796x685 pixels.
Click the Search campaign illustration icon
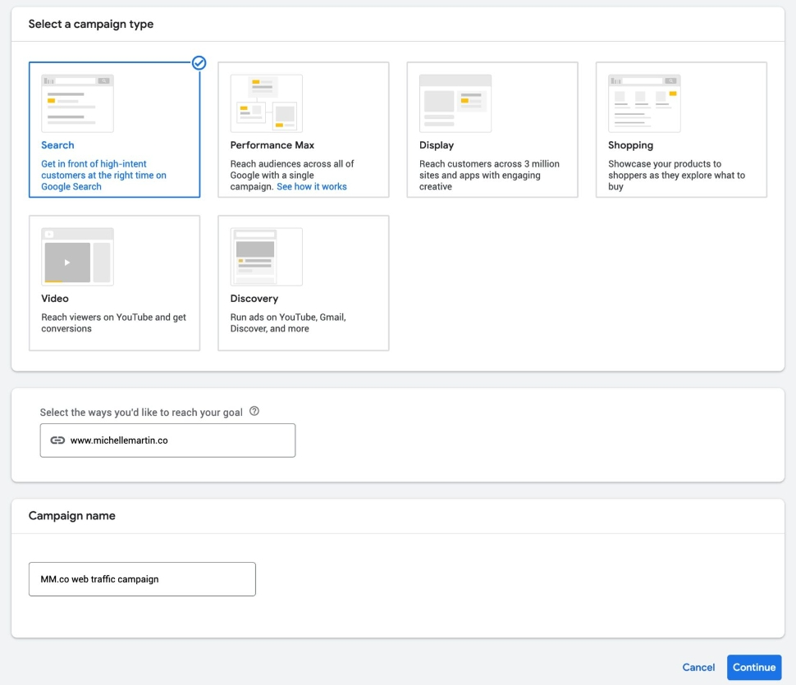(x=77, y=103)
